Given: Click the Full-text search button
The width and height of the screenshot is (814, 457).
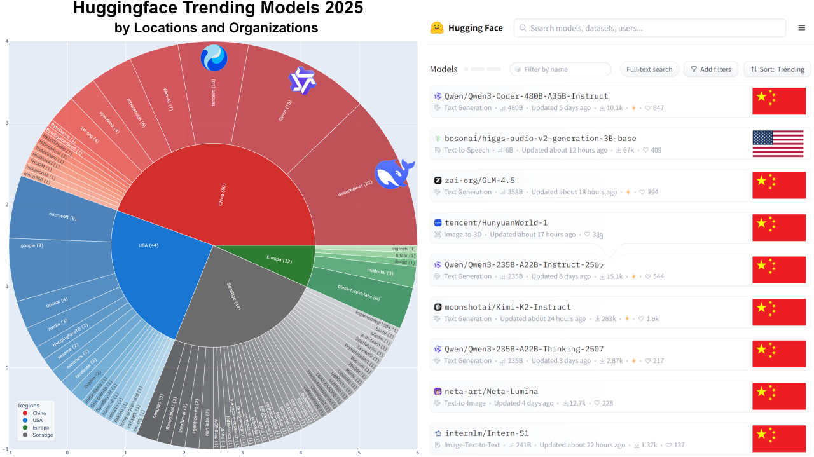Looking at the screenshot, I should (x=649, y=69).
